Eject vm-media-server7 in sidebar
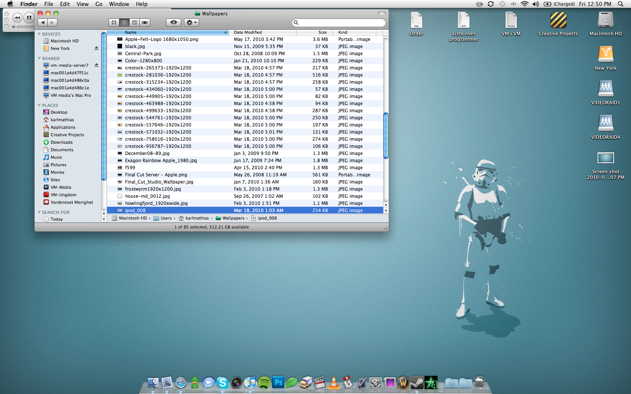The width and height of the screenshot is (631, 394). pos(97,65)
